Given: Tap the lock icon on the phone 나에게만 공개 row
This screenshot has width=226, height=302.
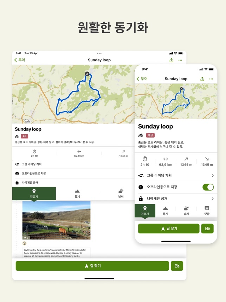Looking at the screenshot, I should tap(141, 199).
